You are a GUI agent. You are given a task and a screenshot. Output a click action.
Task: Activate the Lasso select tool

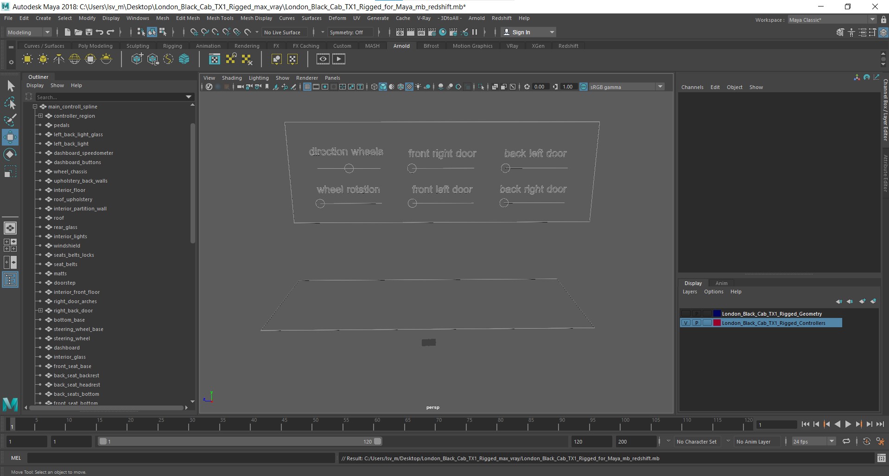point(10,103)
